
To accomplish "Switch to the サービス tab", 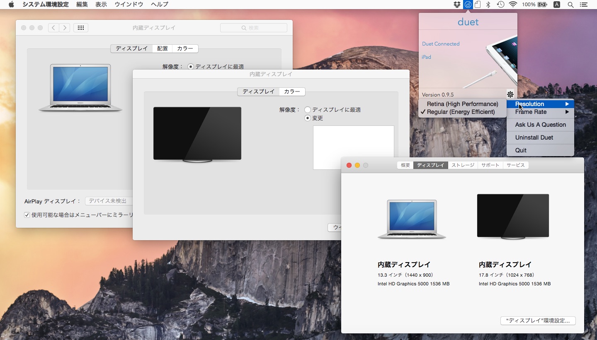I will (x=515, y=165).
